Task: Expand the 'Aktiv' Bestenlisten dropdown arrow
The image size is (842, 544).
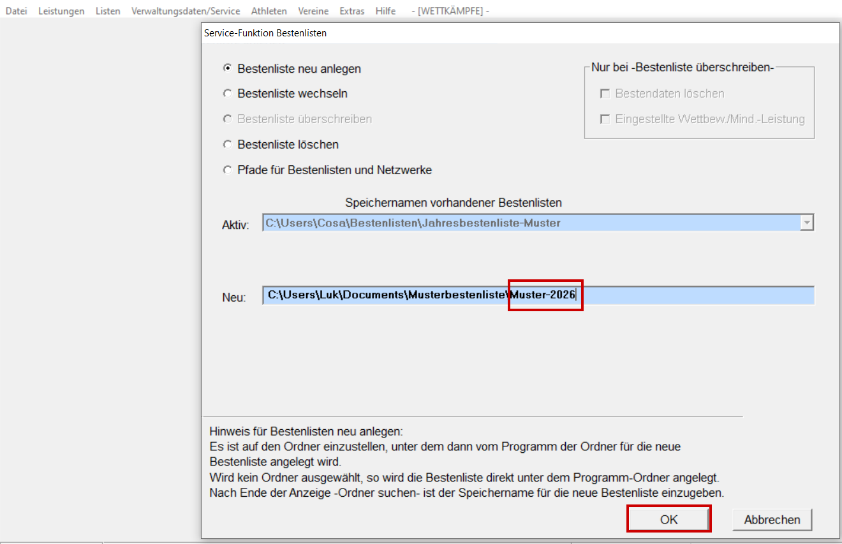Action: (807, 223)
